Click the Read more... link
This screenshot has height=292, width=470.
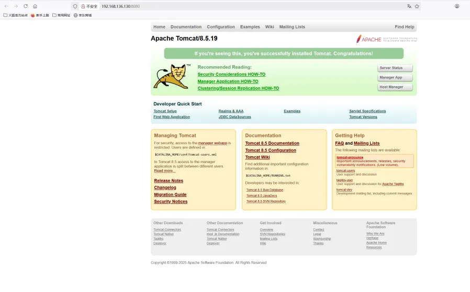click(164, 170)
